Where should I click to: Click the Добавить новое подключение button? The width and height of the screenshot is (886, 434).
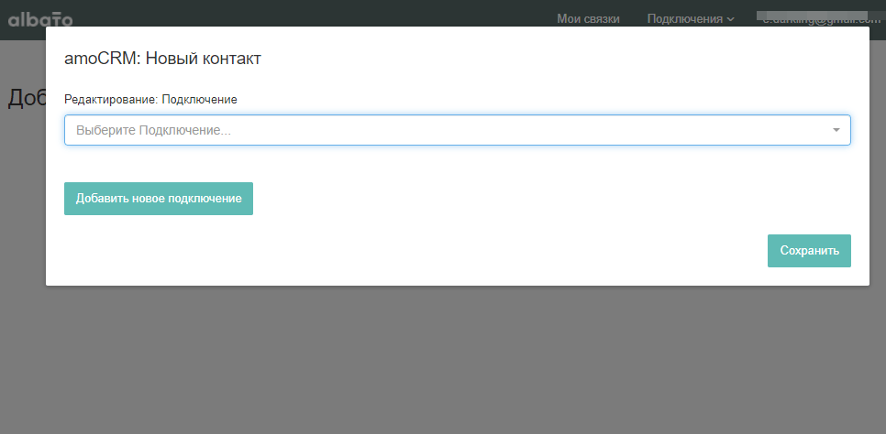(x=158, y=199)
